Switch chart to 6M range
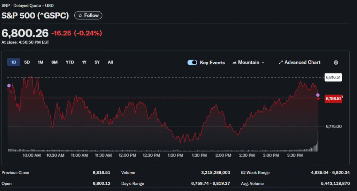The width and height of the screenshot is (357, 191). pos(54,62)
